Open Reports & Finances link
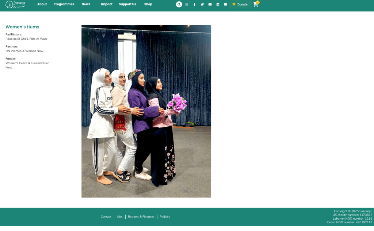 tap(141, 217)
